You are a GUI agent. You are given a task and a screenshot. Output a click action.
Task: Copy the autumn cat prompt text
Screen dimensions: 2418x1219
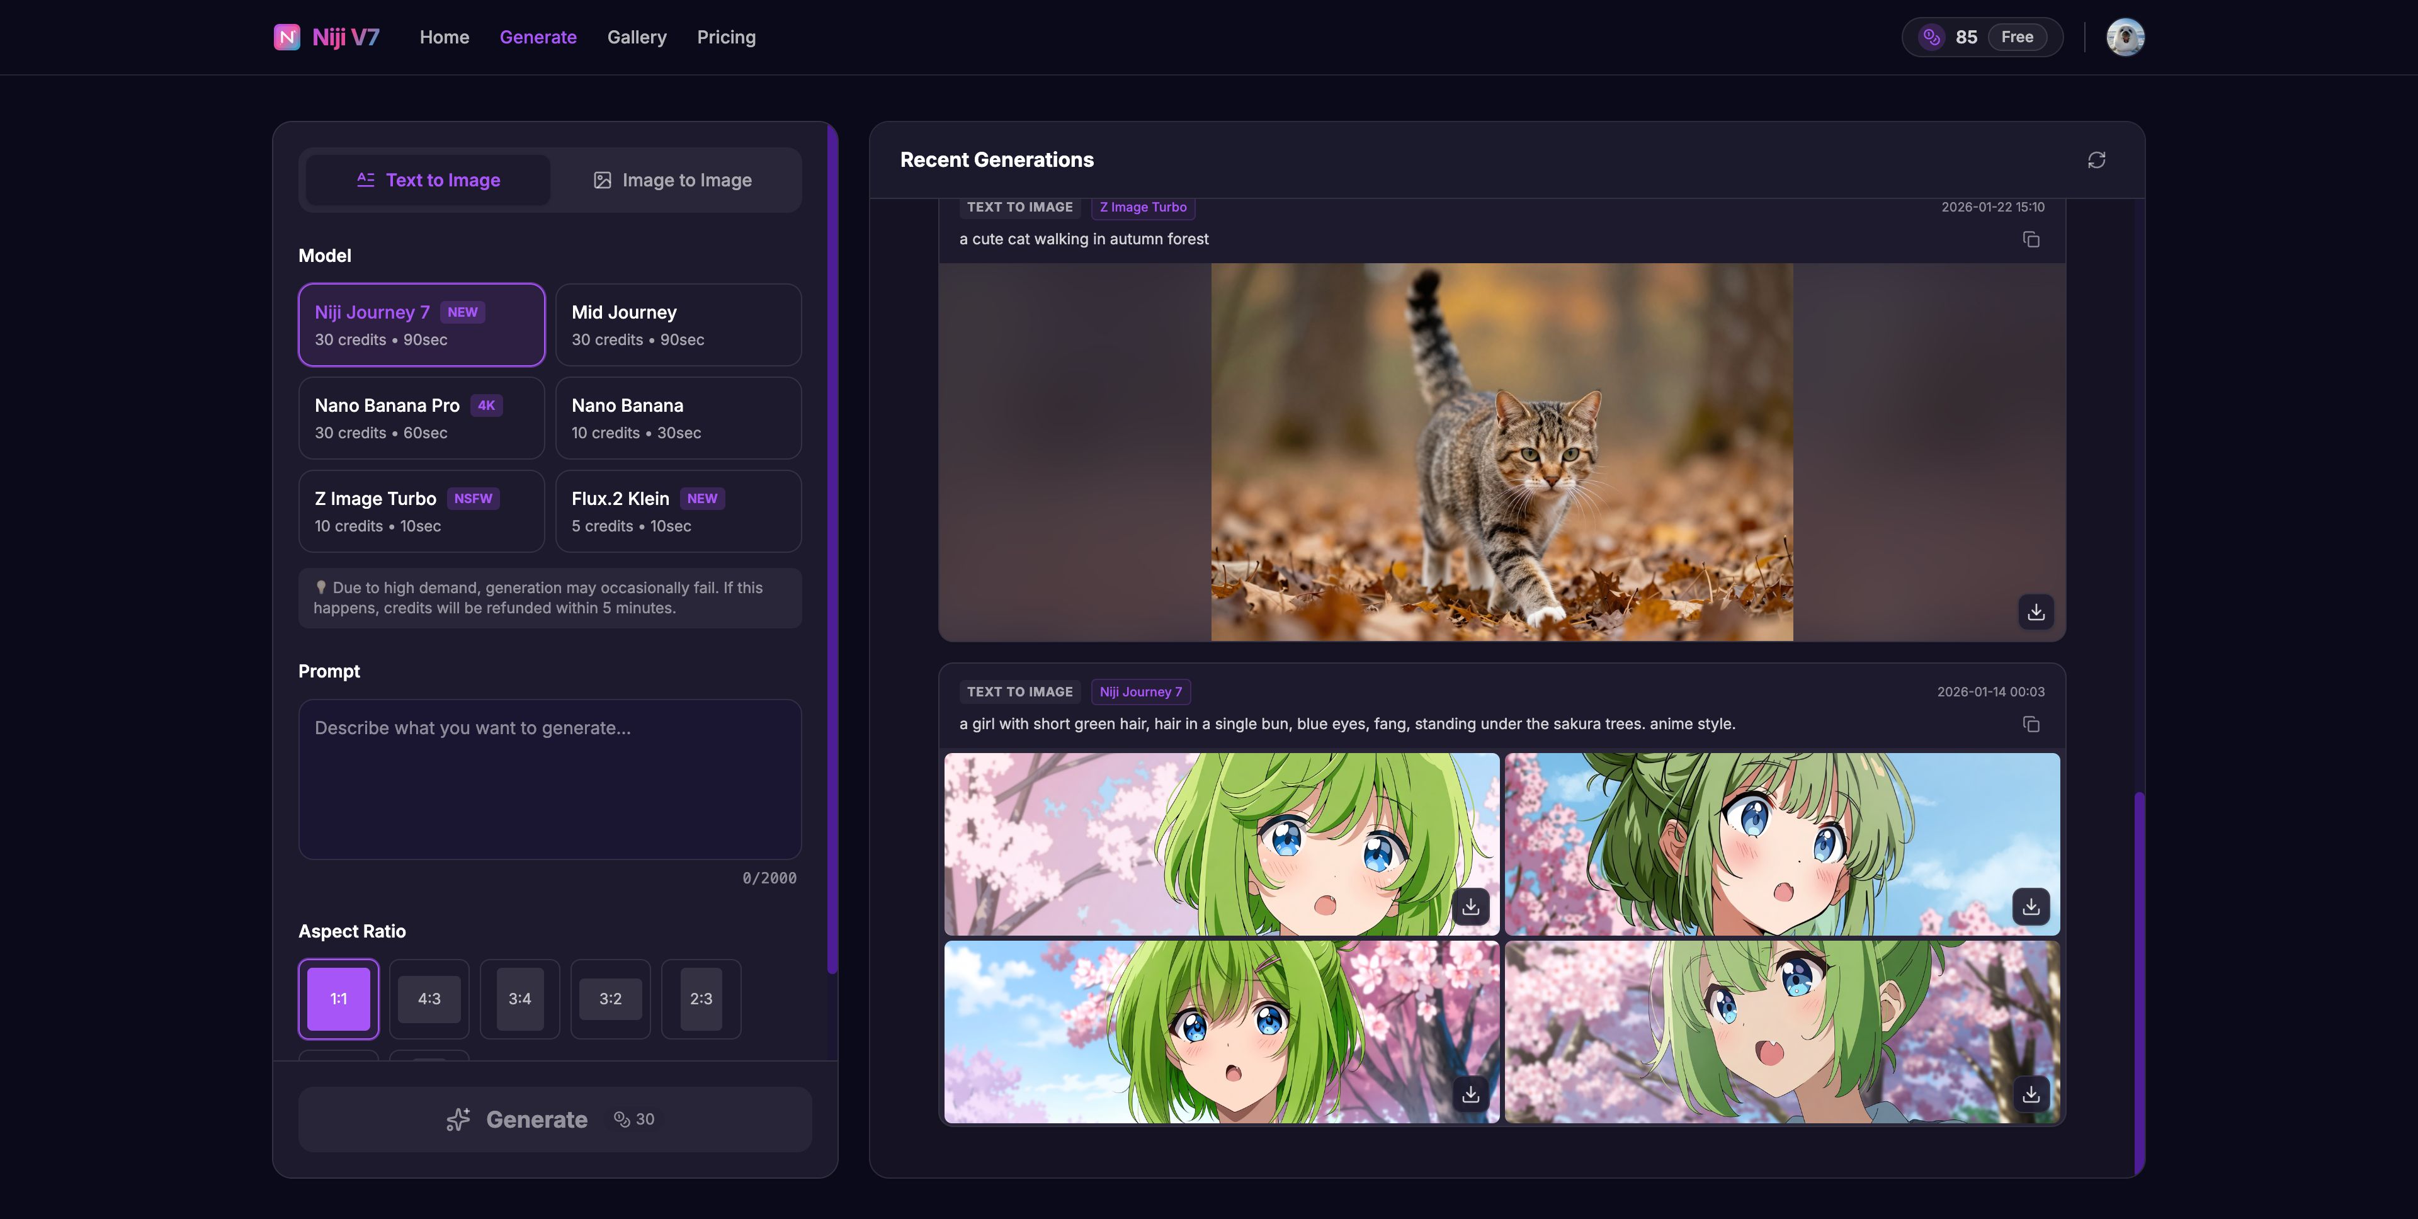coord(2031,241)
